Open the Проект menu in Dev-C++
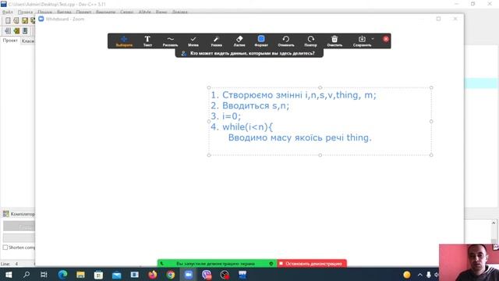 pyautogui.click(x=83, y=12)
